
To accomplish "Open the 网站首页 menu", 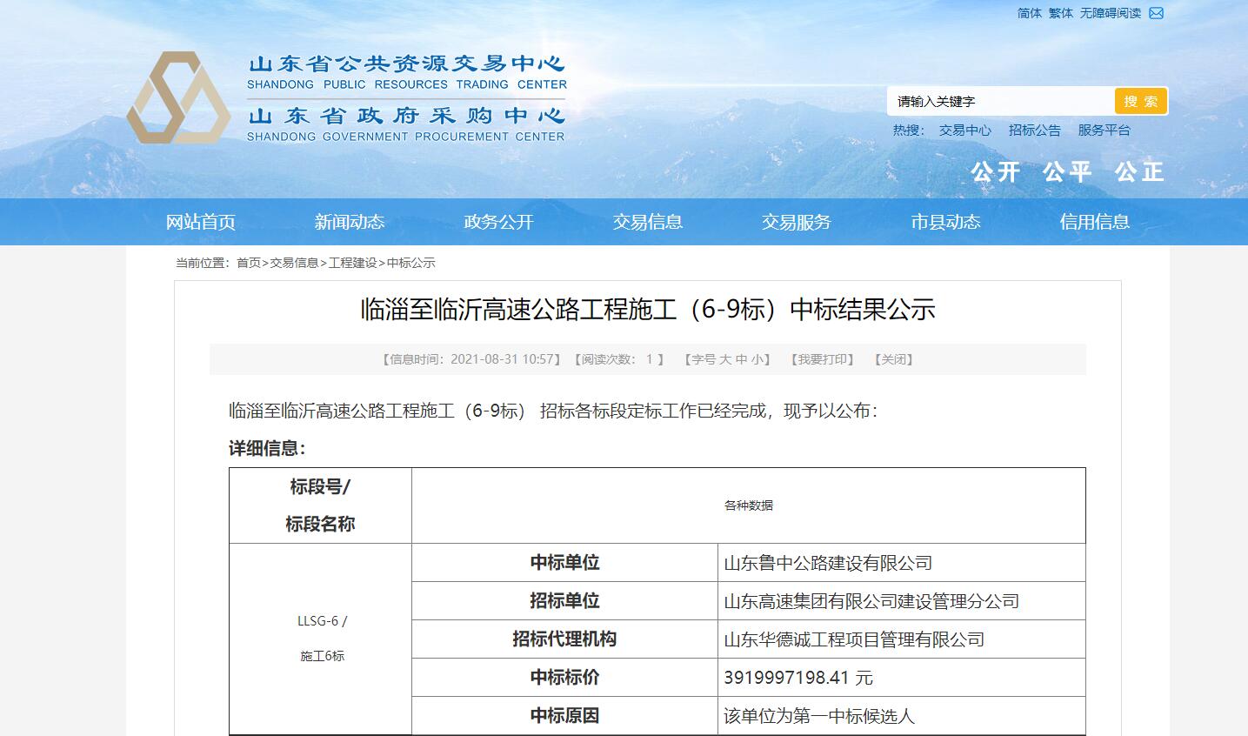I will point(204,222).
